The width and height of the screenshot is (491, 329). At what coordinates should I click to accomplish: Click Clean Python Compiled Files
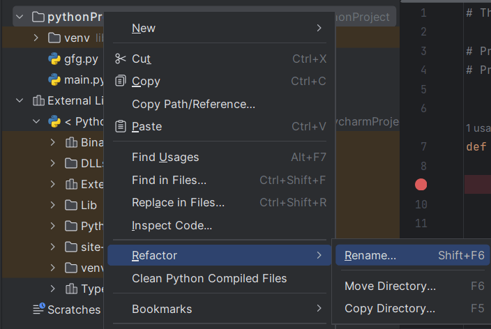(x=209, y=278)
